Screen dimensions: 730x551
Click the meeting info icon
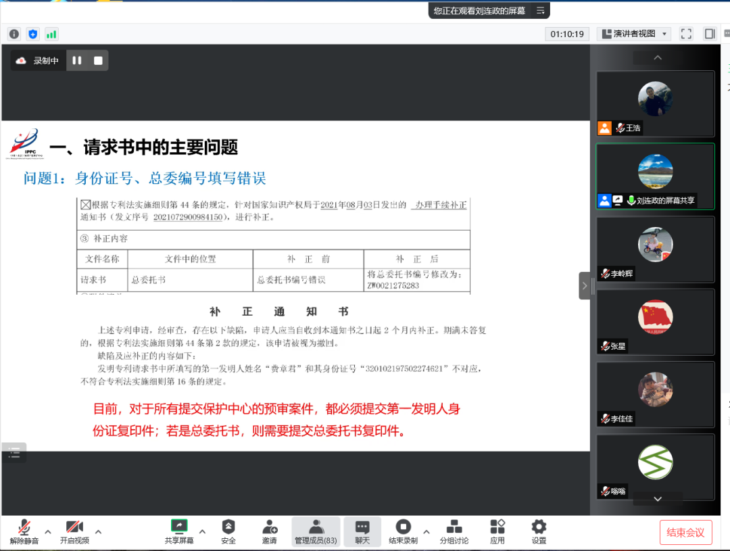point(14,34)
